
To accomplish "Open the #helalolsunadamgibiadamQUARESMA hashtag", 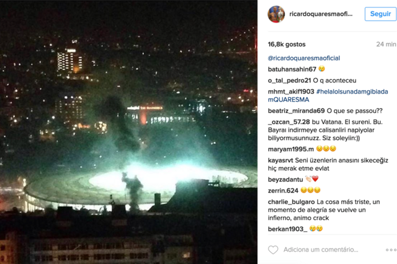I will click(328, 95).
